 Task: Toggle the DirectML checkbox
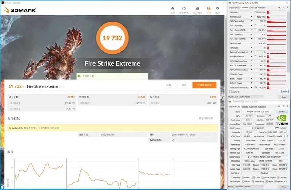click(x=278, y=178)
